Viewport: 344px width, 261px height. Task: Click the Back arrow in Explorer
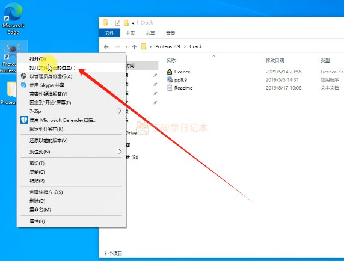click(106, 47)
